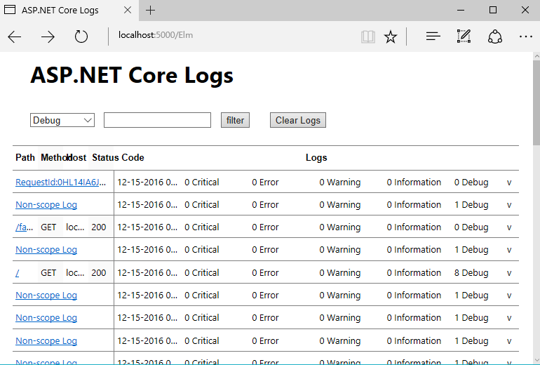Open the RequestId:0HL14IA6J link

[60, 182]
